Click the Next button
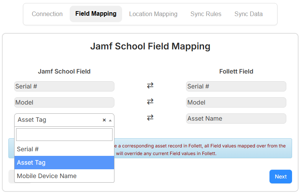302x193 pixels. point(281,177)
